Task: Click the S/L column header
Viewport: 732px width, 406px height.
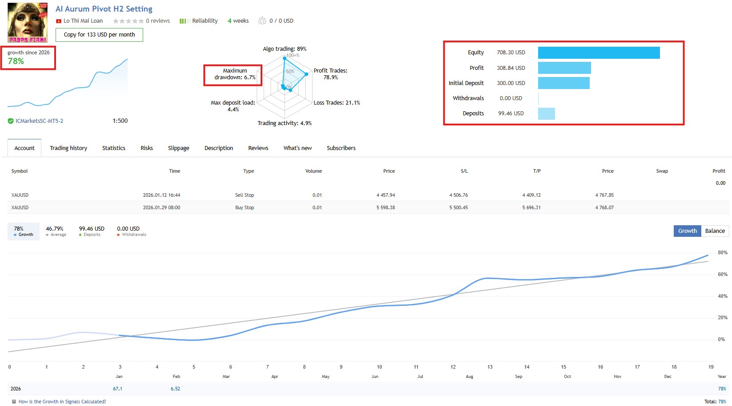Action: (464, 171)
